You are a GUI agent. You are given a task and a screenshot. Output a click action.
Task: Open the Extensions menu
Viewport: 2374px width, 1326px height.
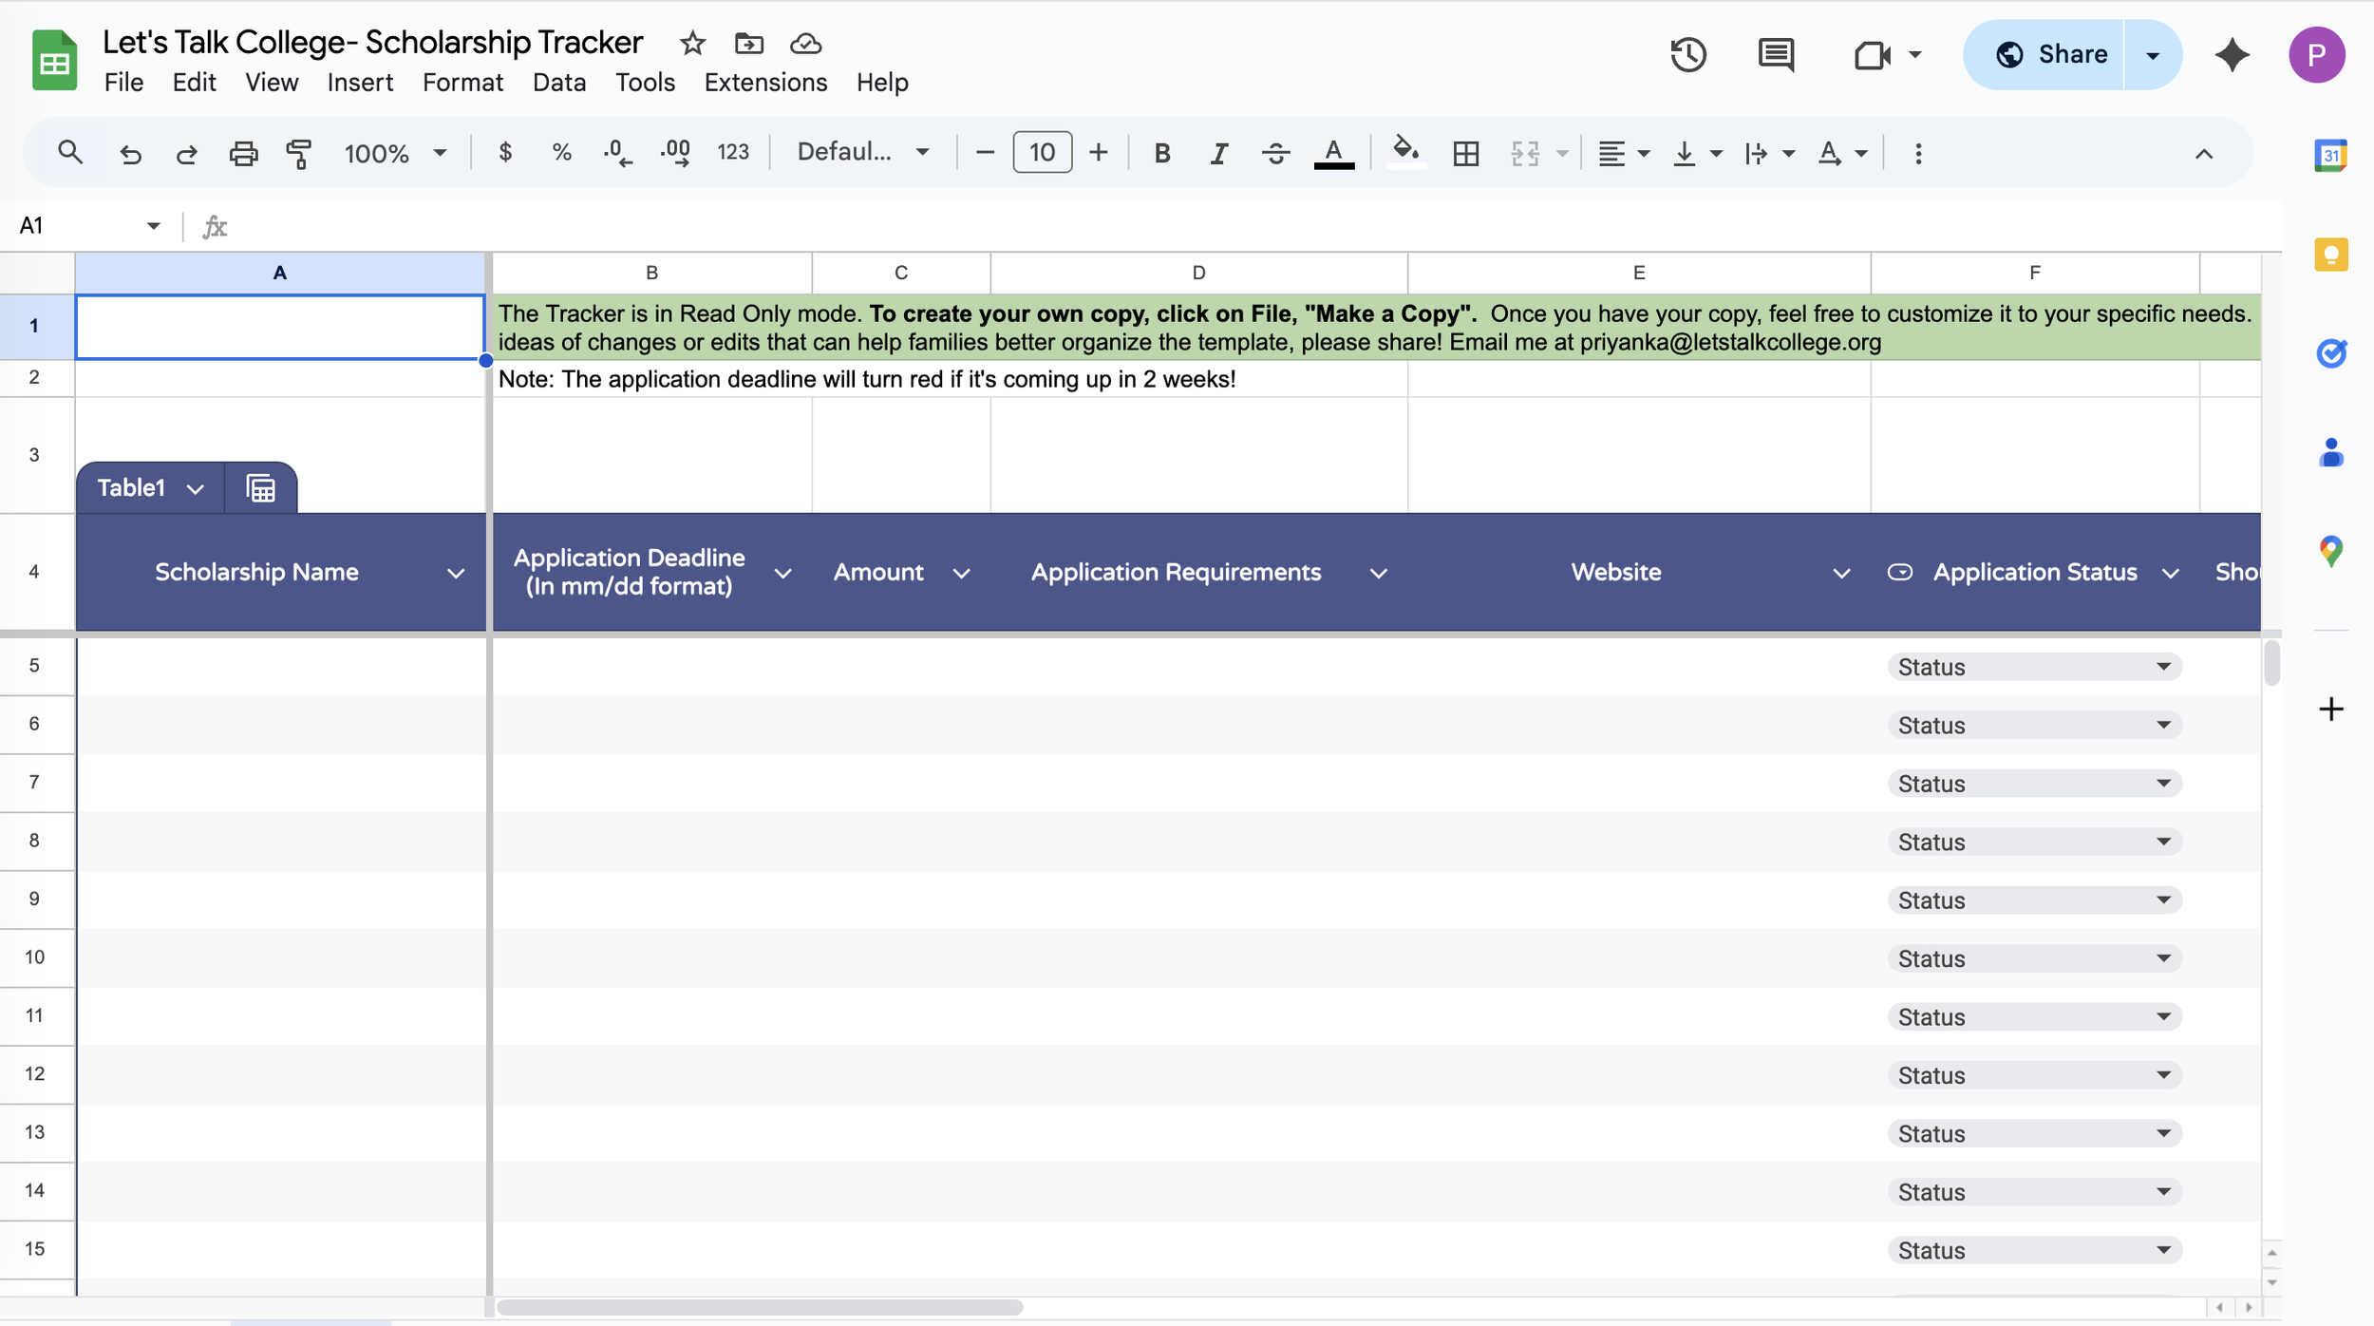[x=765, y=83]
